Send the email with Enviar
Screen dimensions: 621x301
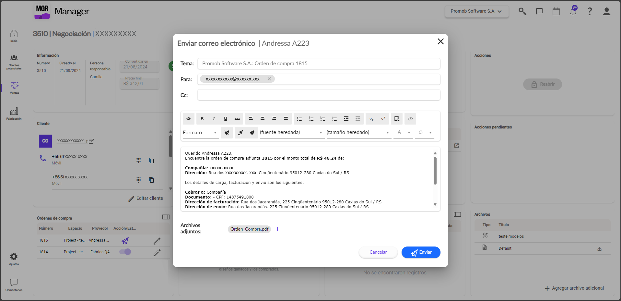pos(421,252)
